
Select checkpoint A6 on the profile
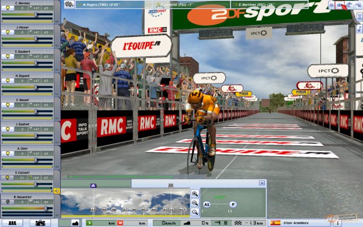click(x=134, y=209)
